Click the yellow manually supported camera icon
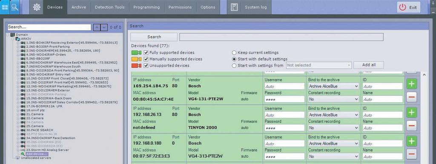Viewport: 436px width, 164px height. point(137,59)
